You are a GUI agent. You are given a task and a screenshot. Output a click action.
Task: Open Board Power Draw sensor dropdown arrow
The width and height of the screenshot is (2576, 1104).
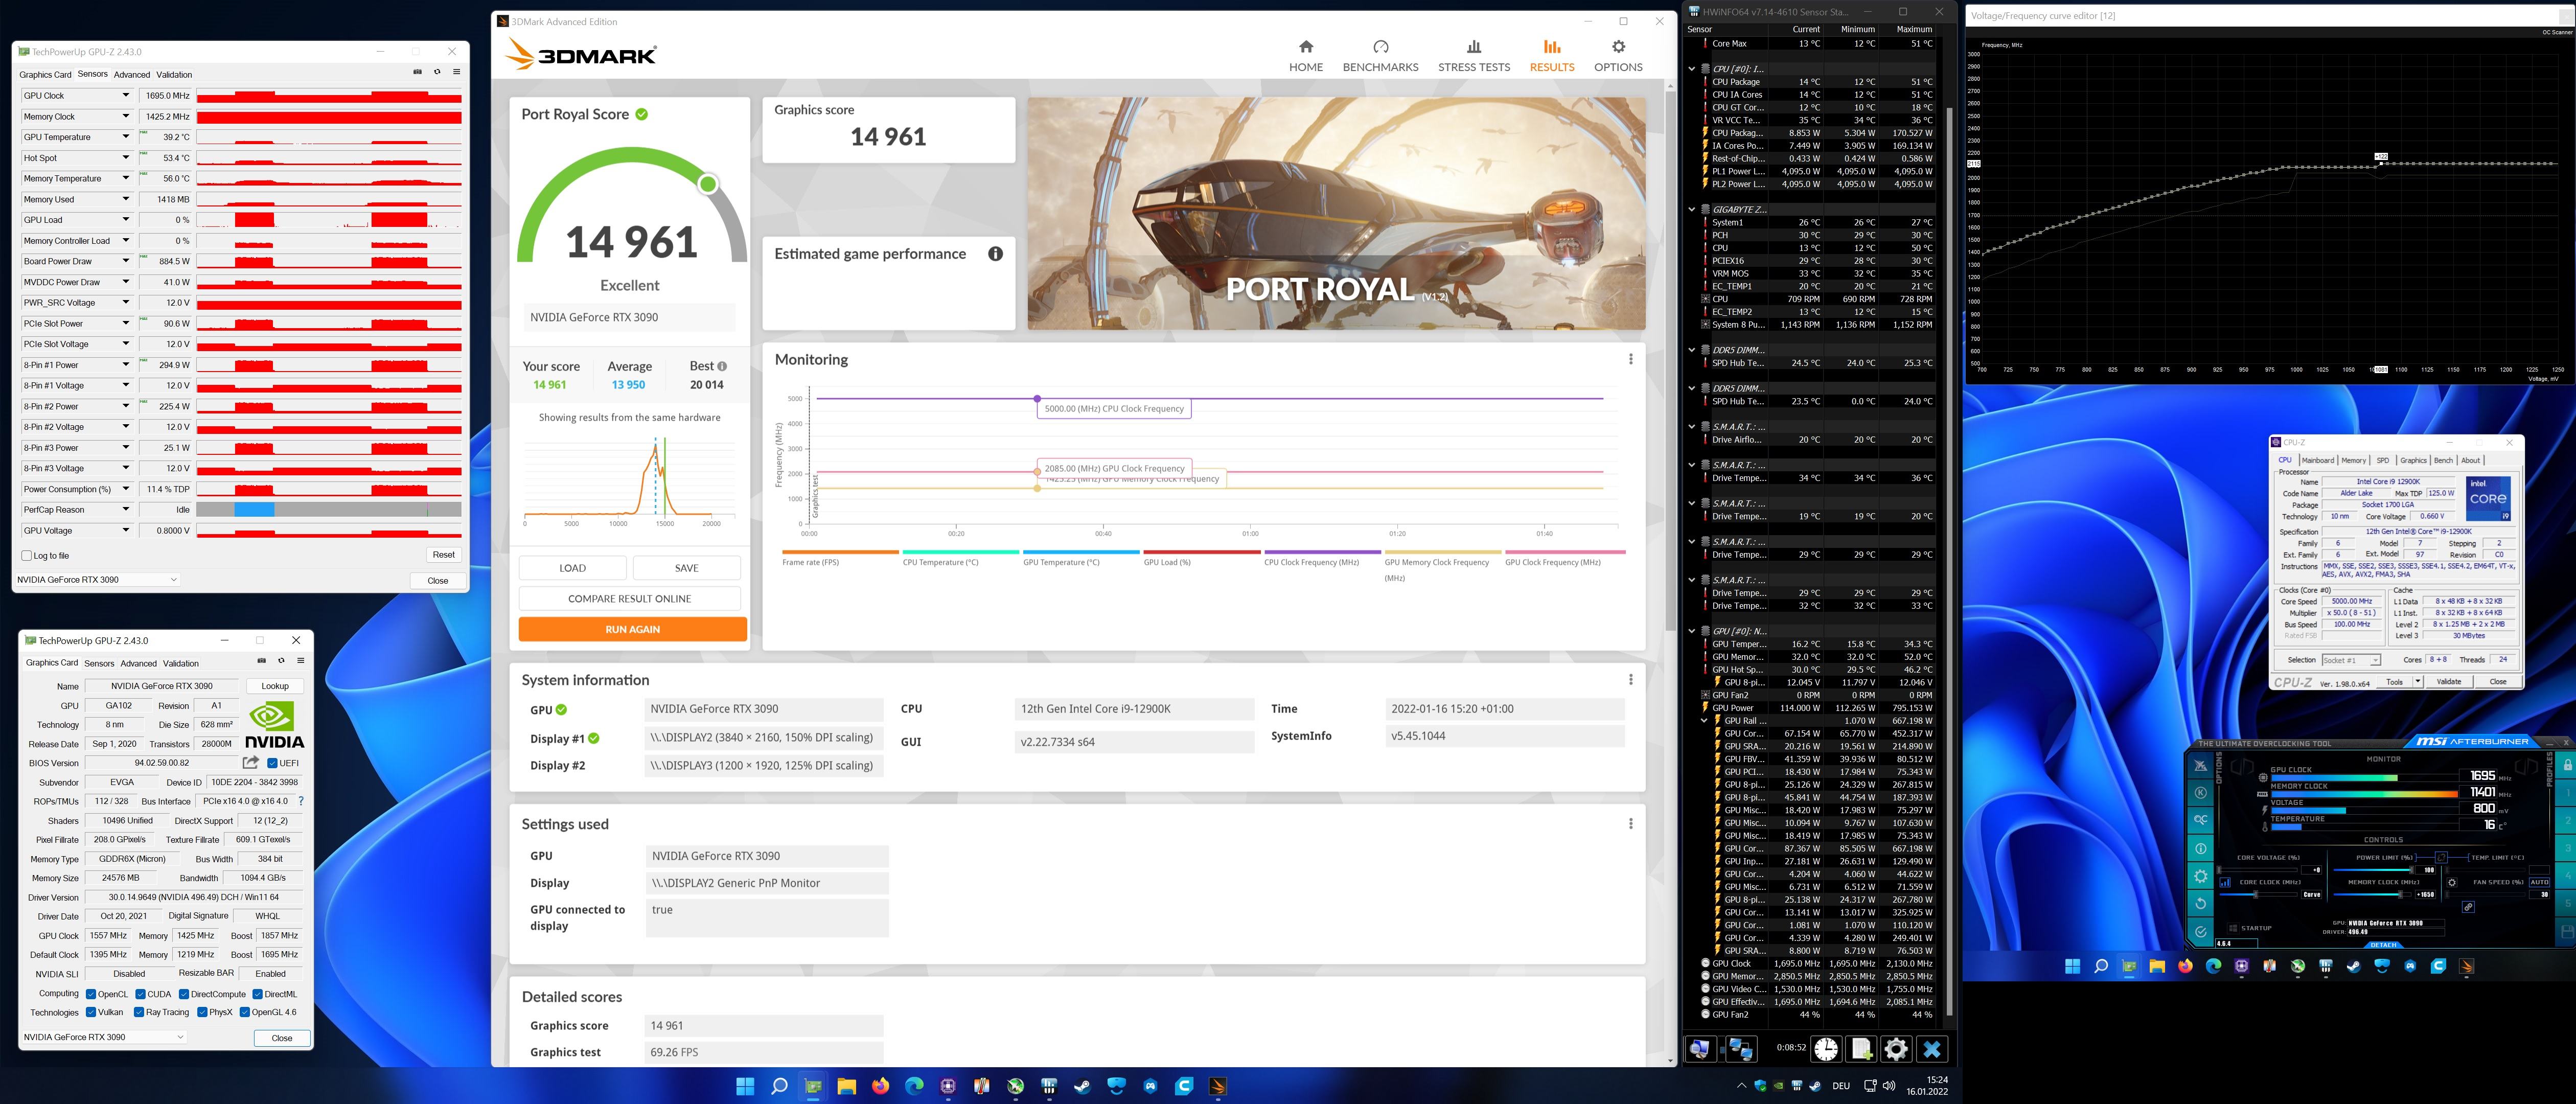[126, 261]
